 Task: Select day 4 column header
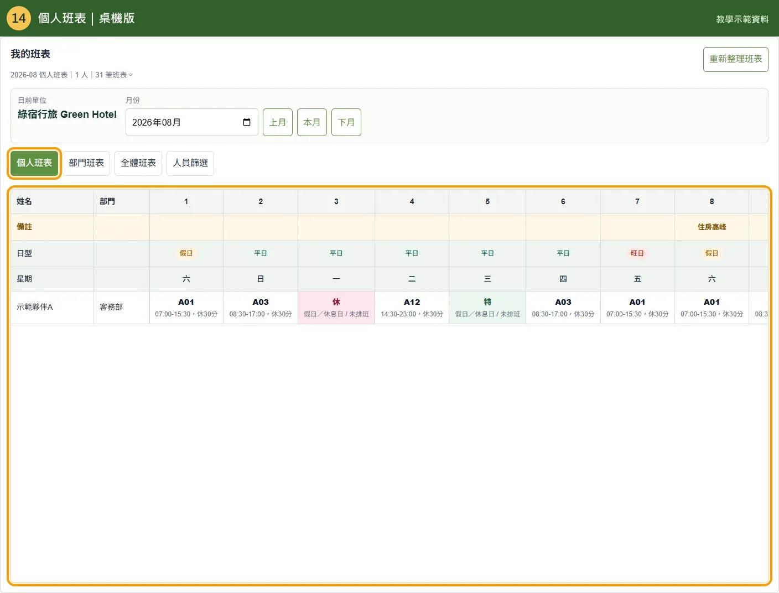click(412, 201)
